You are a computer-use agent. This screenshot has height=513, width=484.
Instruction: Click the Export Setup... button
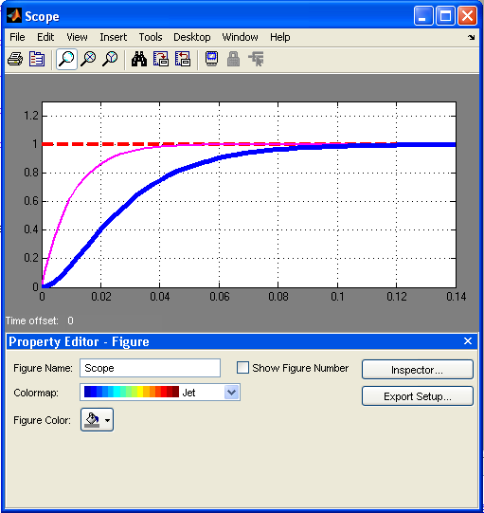(418, 396)
